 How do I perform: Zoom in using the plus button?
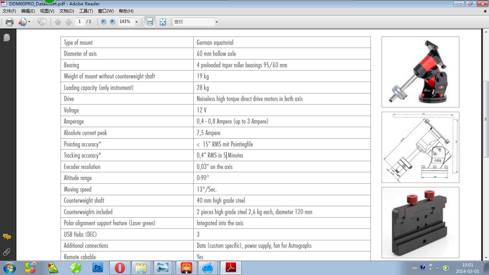(x=112, y=22)
